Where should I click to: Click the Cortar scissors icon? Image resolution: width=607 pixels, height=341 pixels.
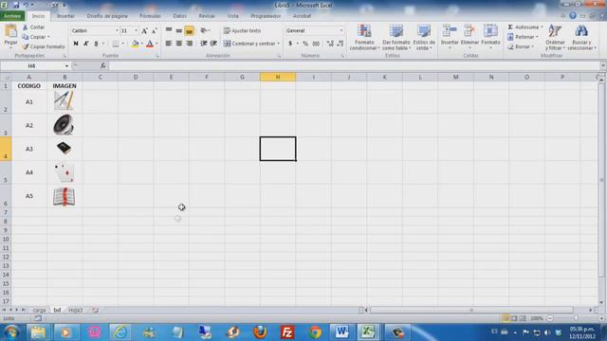coord(26,27)
